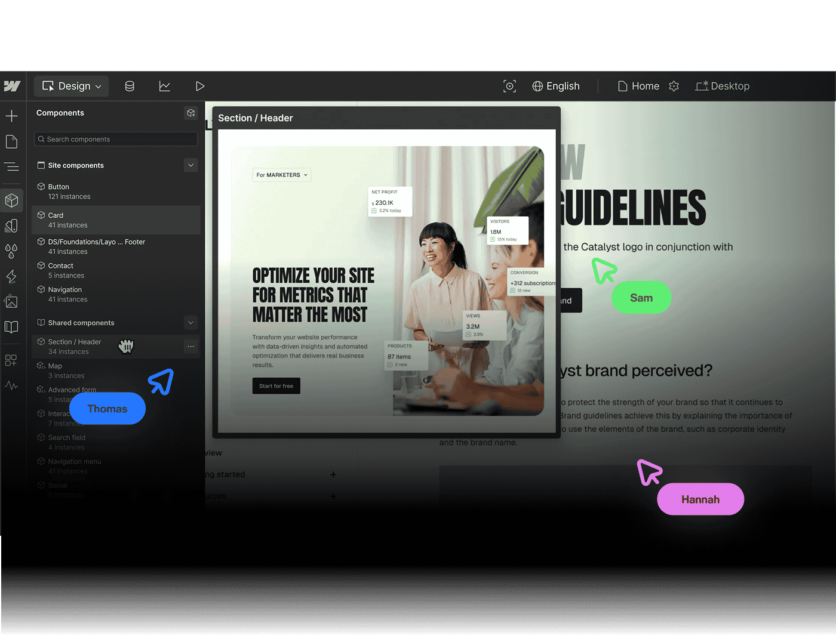The width and height of the screenshot is (836, 636).
Task: Click the VISITORS stat card
Action: pyautogui.click(x=508, y=230)
